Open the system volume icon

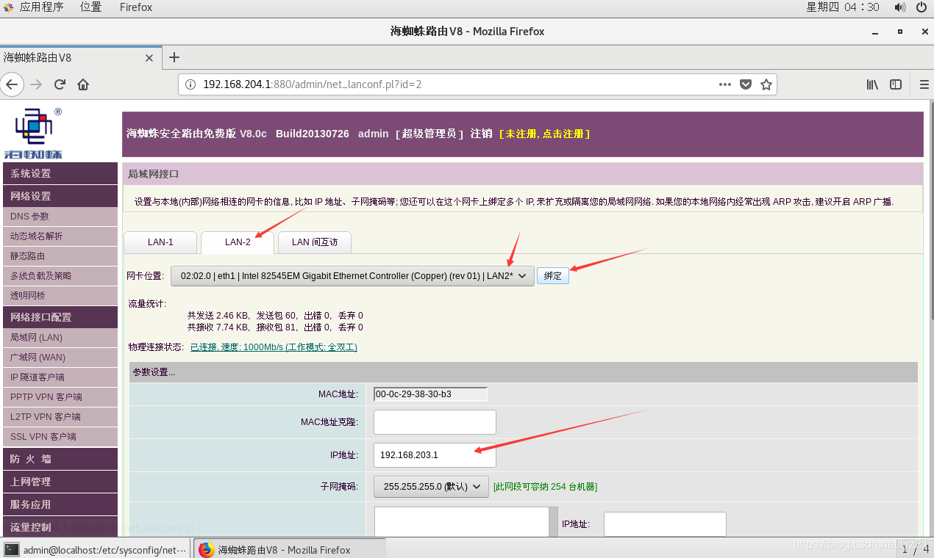click(900, 7)
